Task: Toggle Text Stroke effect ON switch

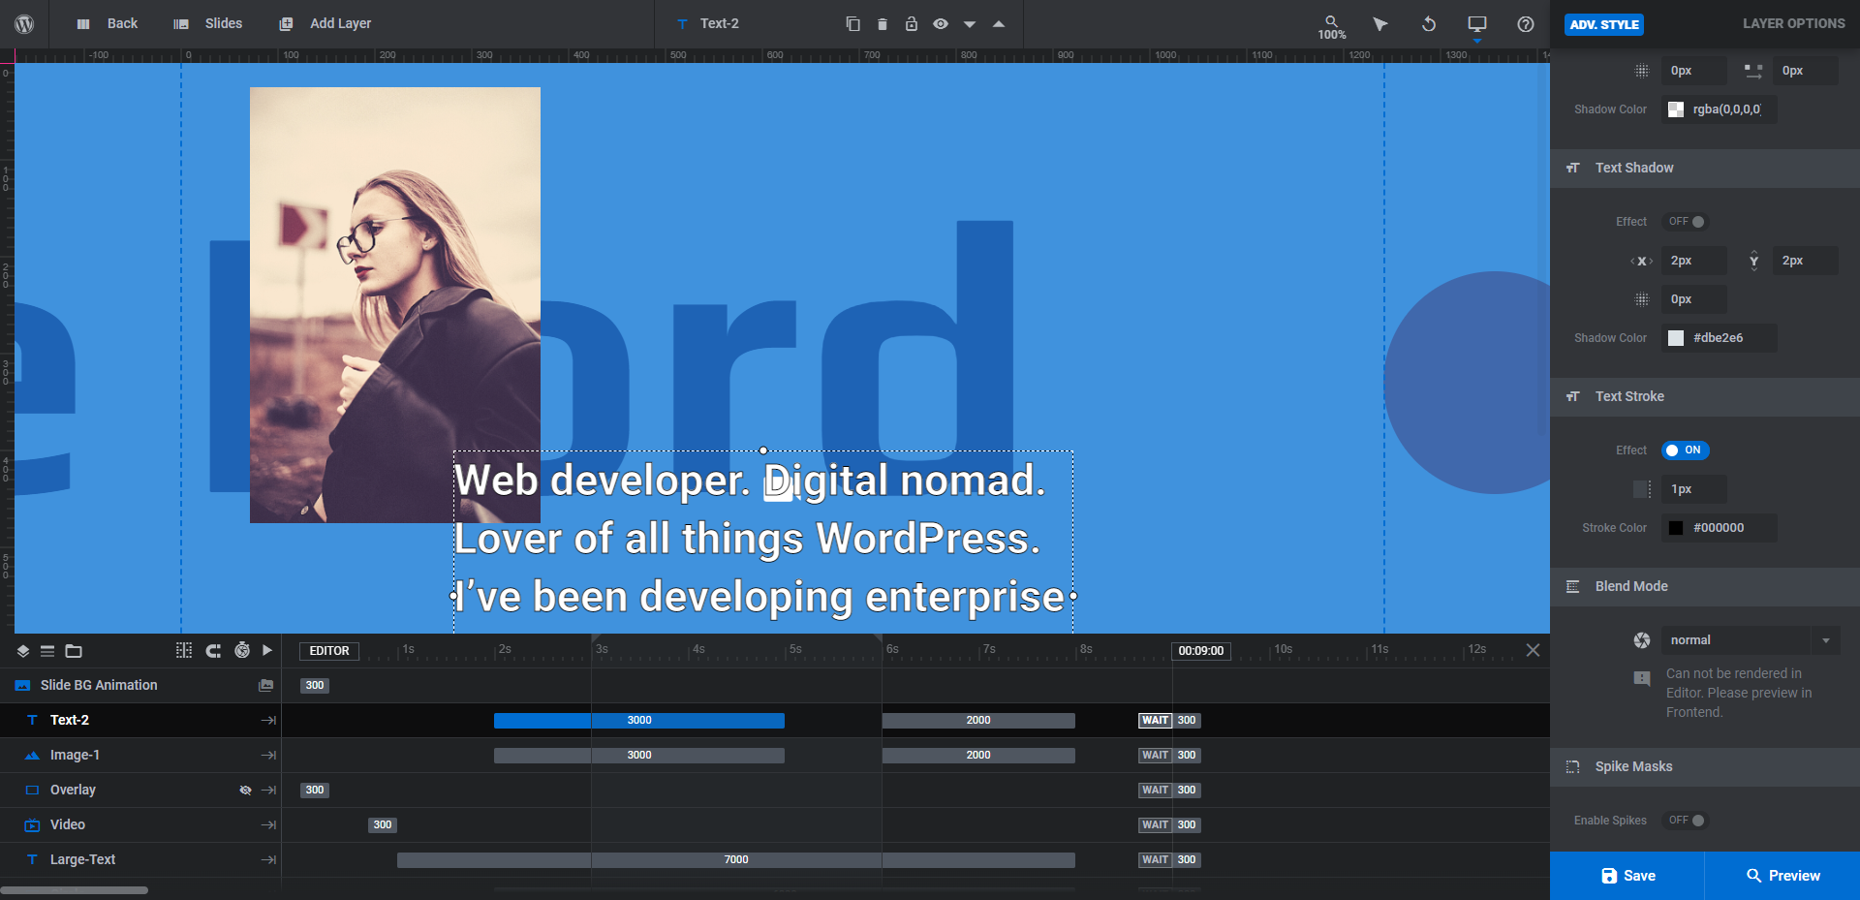Action: [1686, 450]
